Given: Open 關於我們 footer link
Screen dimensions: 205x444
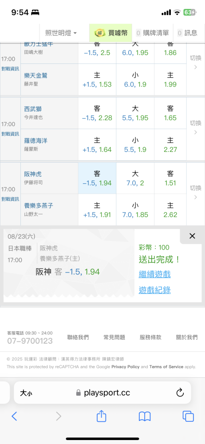Looking at the screenshot, I should [187, 337].
